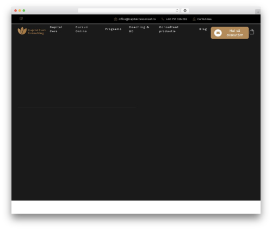
Task: Open the Contul meu account link
Action: (x=205, y=19)
